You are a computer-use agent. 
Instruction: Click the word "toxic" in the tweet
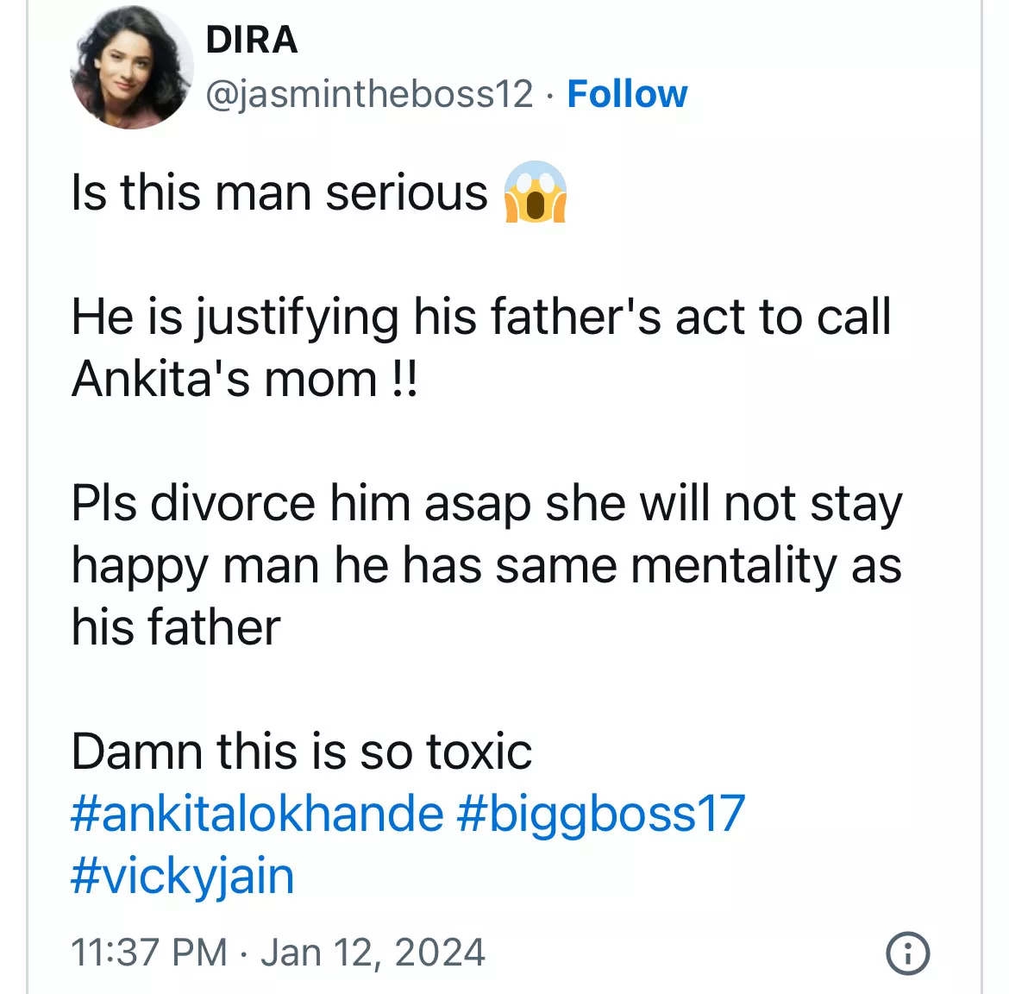click(479, 751)
